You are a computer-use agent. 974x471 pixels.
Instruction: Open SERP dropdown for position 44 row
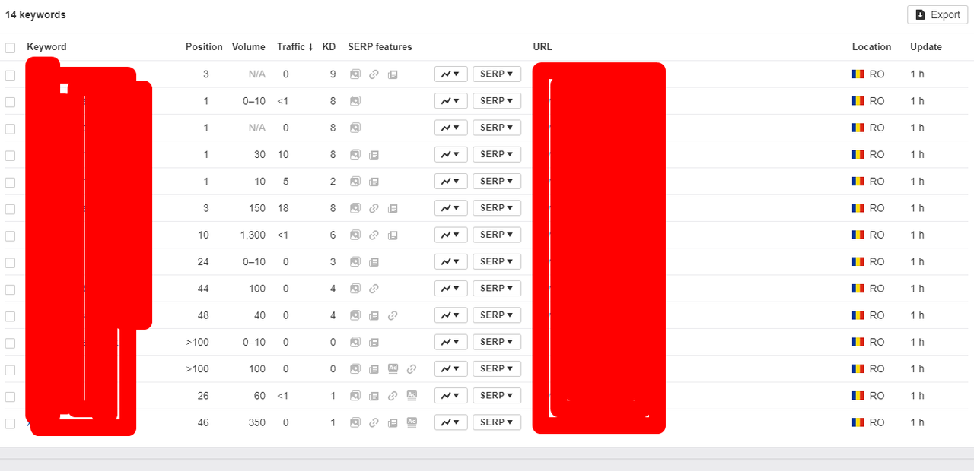click(x=497, y=288)
